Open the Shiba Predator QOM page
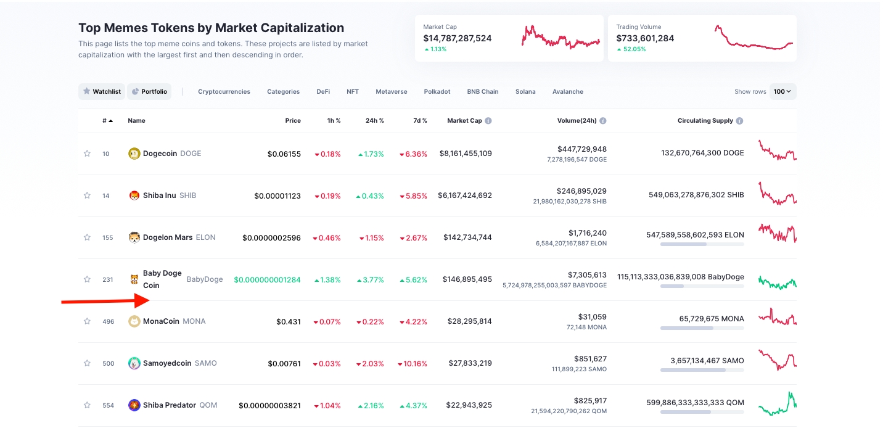The width and height of the screenshot is (883, 428). click(x=180, y=405)
